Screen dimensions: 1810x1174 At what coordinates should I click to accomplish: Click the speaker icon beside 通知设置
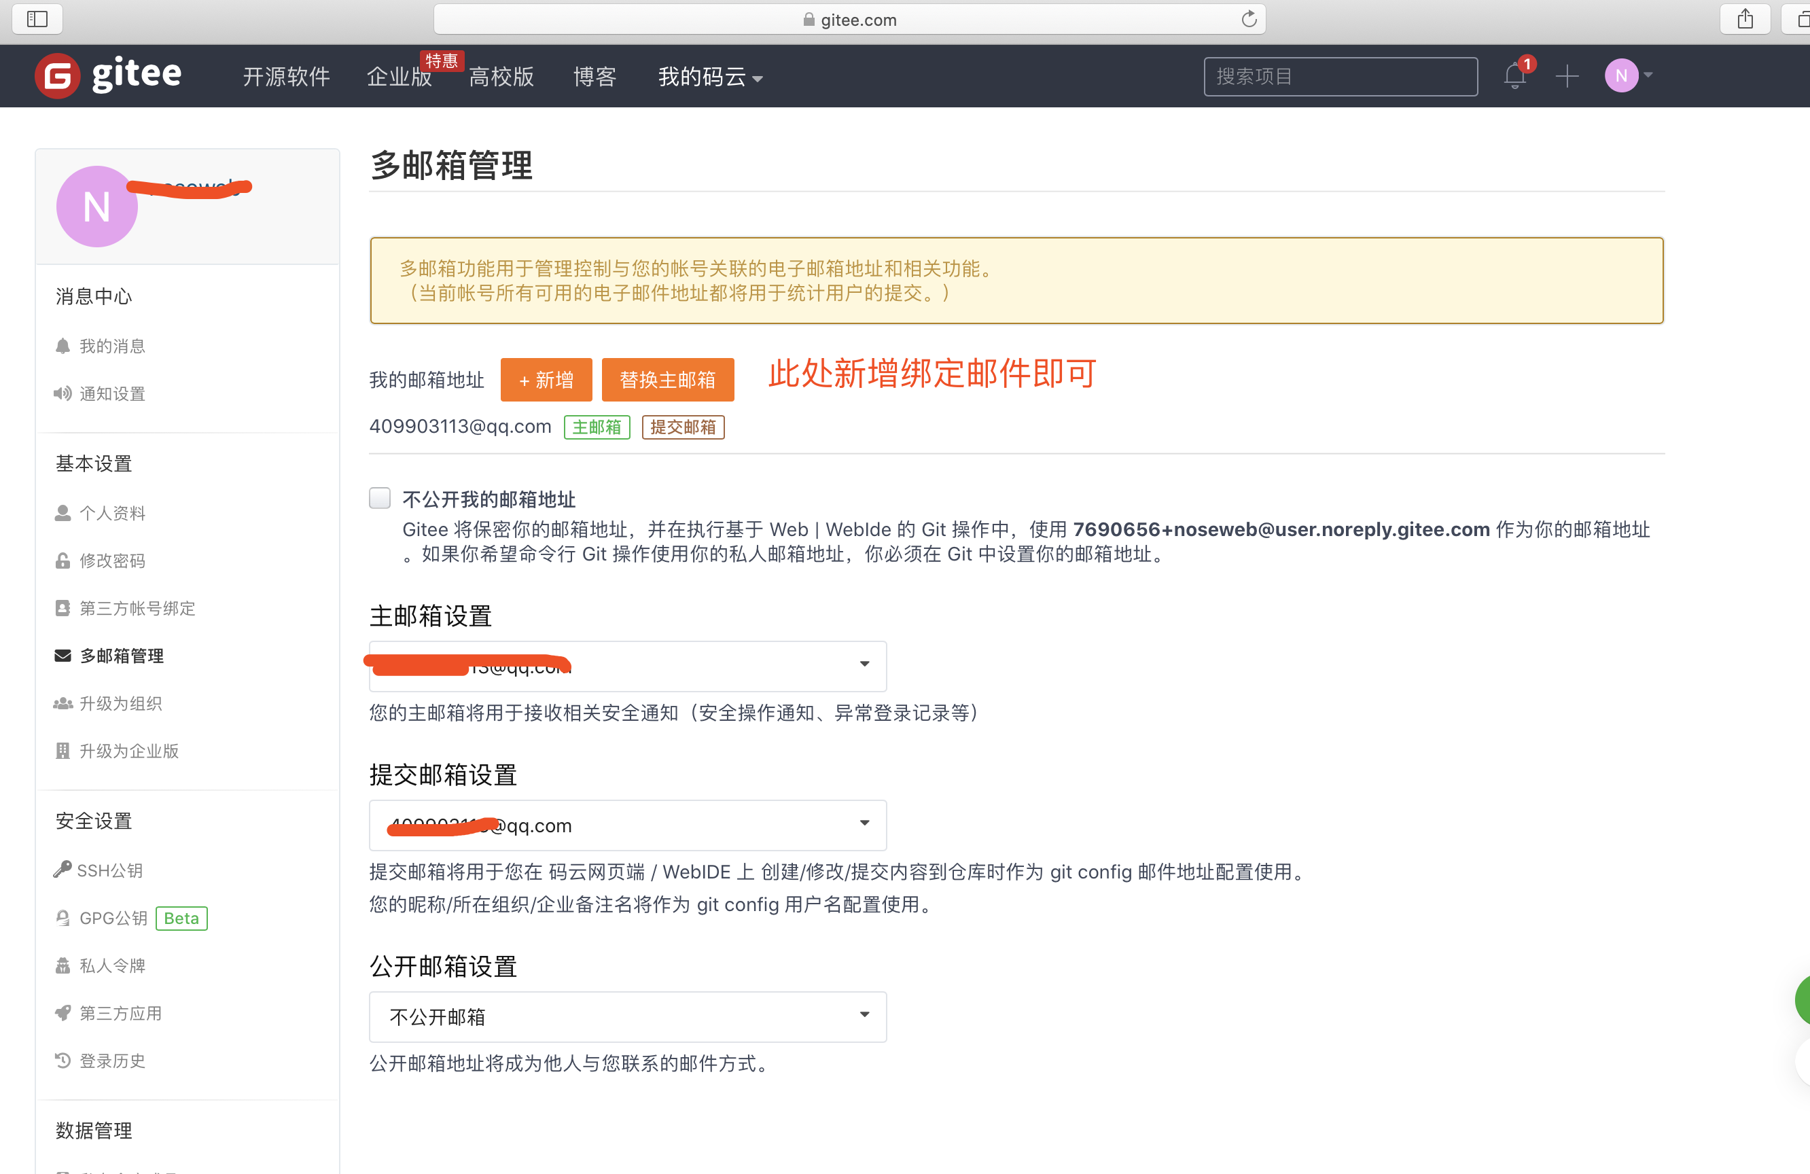coord(63,394)
